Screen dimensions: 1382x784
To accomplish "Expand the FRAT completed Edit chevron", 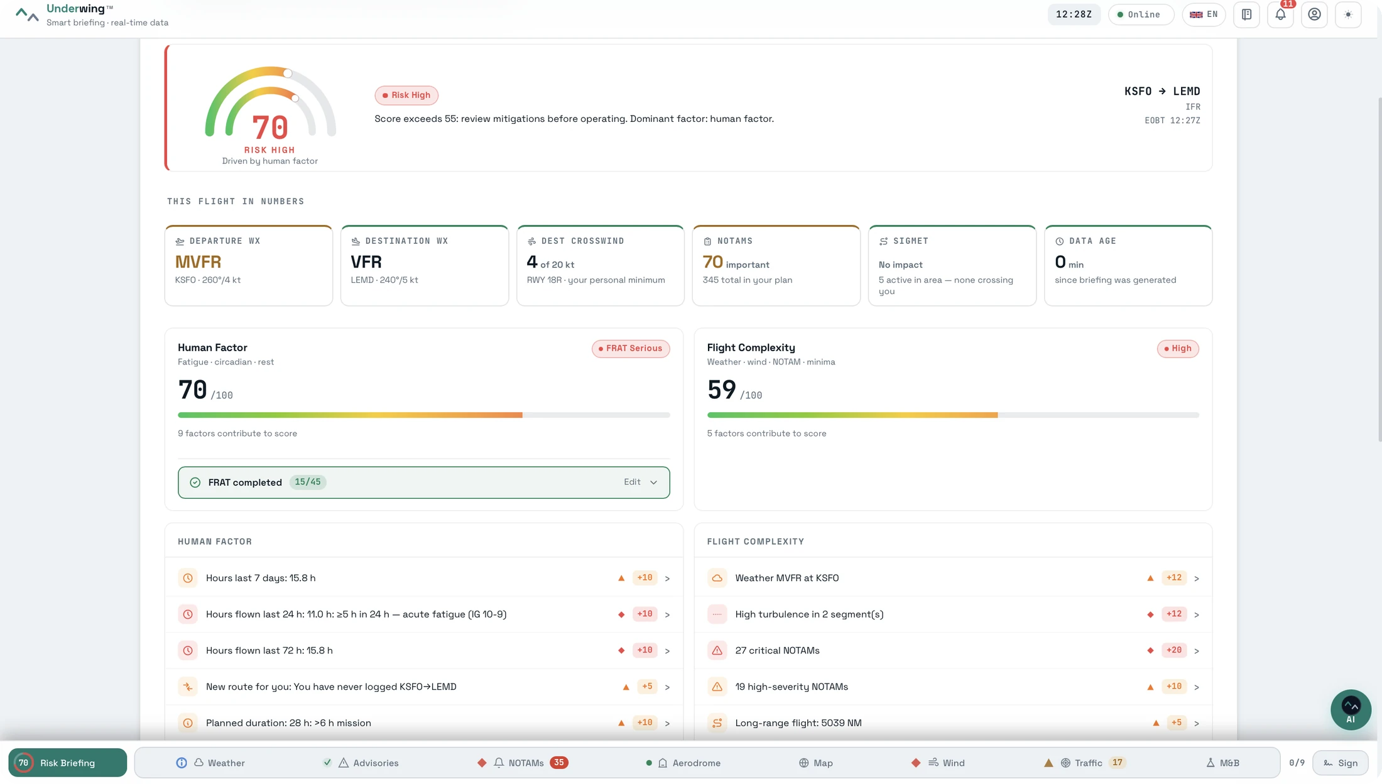I will pos(653,482).
